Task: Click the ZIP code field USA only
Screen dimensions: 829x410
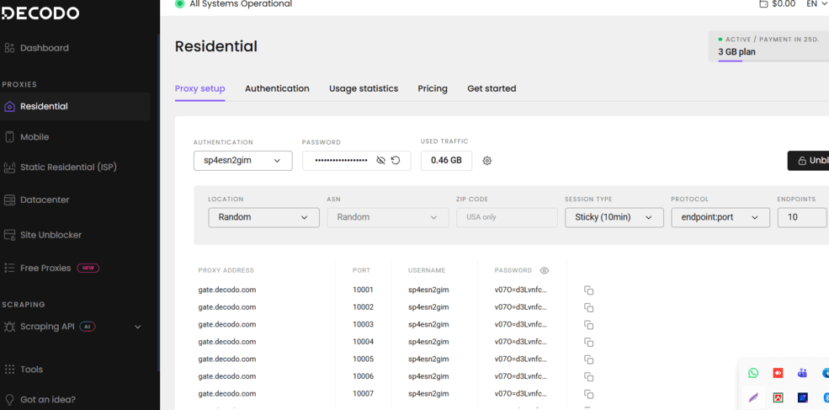Action: (507, 217)
